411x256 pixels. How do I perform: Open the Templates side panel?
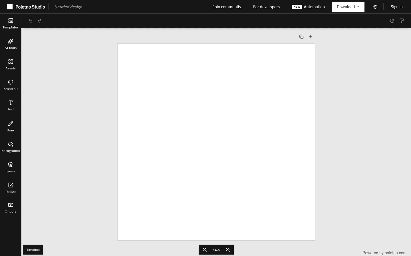(x=11, y=24)
